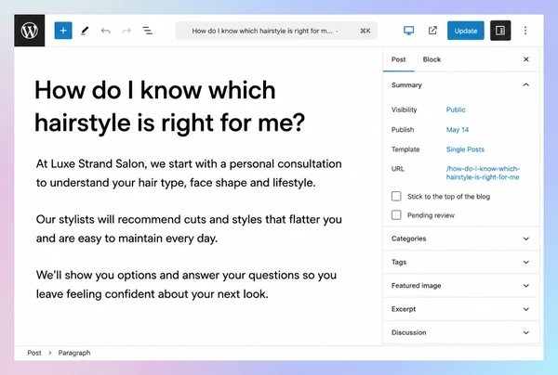Viewport: 558px width, 375px height.
Task: Close the settings sidebar with X
Action: [x=526, y=59]
